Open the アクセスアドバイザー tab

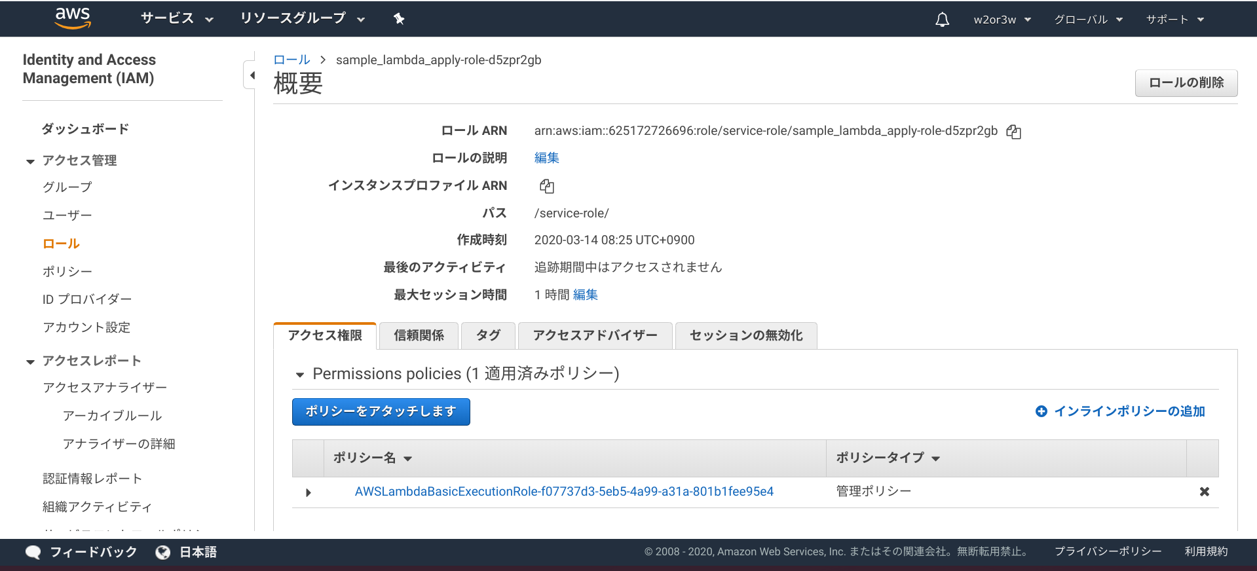click(595, 336)
